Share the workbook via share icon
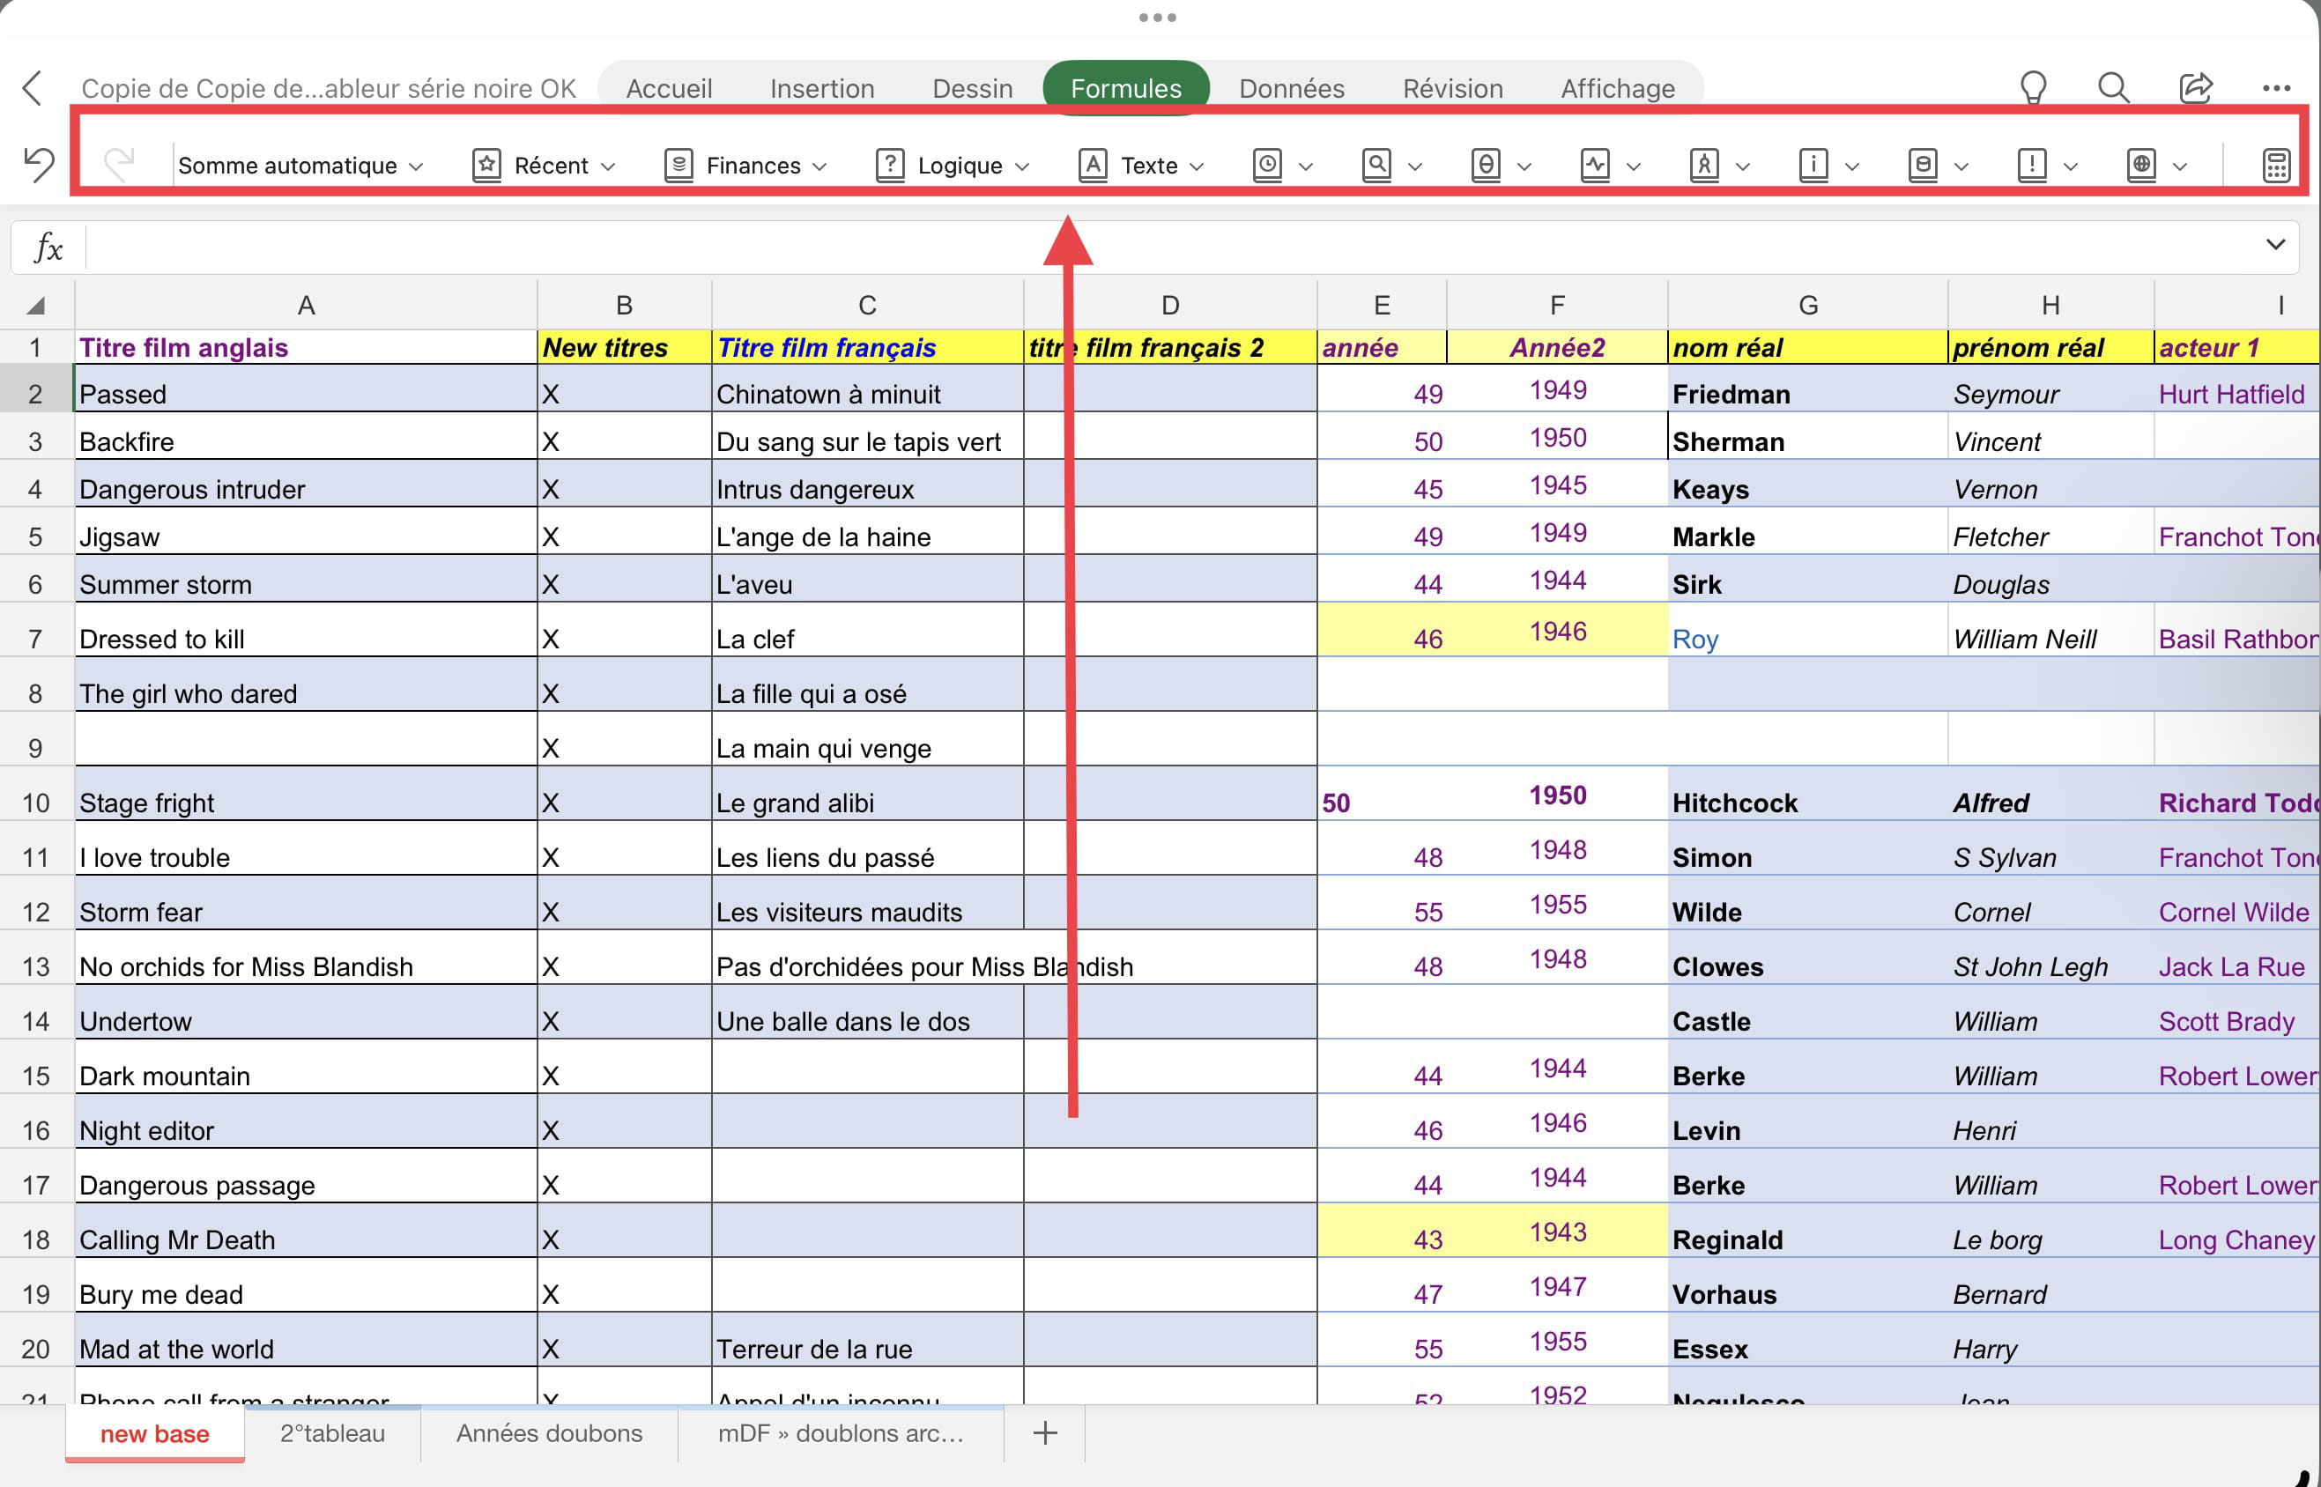The height and width of the screenshot is (1487, 2321). [2196, 88]
